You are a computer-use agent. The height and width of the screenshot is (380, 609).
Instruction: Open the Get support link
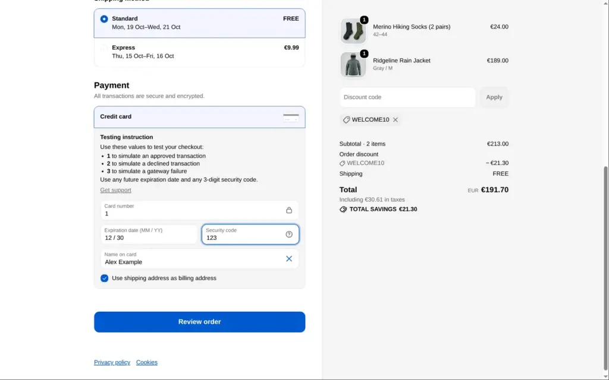pyautogui.click(x=116, y=190)
